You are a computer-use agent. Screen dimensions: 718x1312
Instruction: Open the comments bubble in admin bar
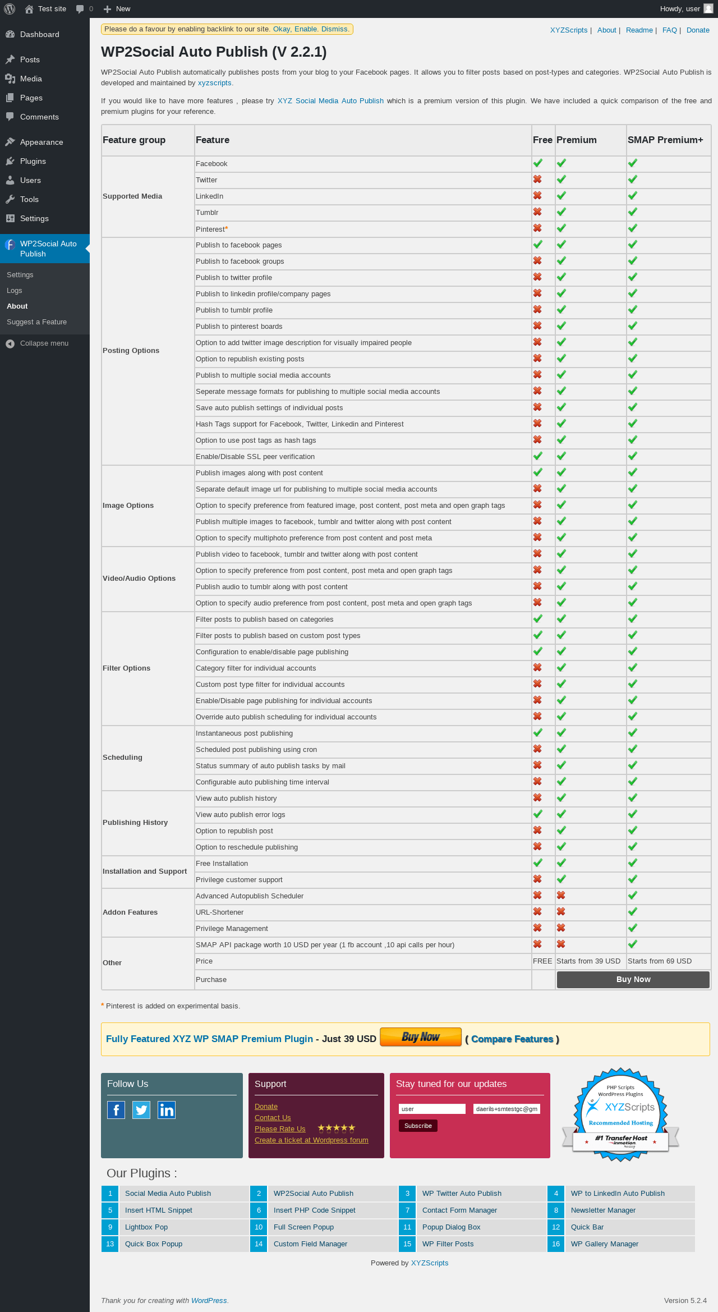80,9
